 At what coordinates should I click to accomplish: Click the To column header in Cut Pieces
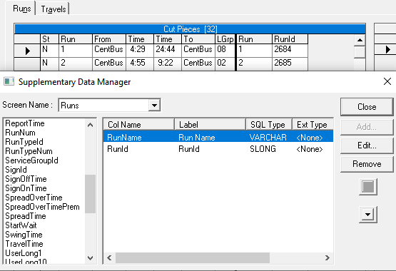198,39
